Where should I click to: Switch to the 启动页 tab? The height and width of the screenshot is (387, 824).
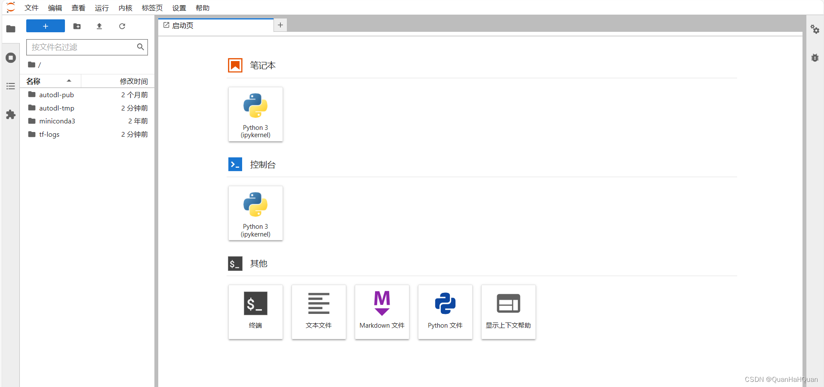click(x=216, y=25)
